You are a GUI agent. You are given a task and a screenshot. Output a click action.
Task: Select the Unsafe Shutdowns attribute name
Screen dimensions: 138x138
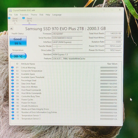click(30, 106)
